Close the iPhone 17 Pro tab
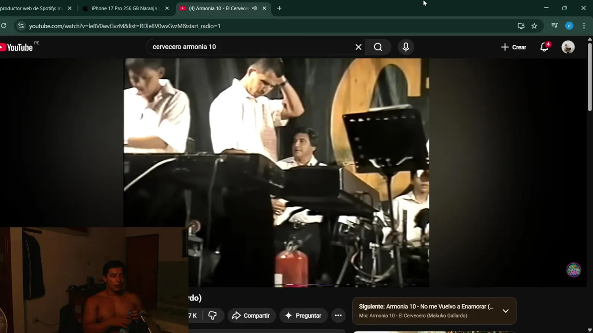593x333 pixels. pyautogui.click(x=167, y=8)
